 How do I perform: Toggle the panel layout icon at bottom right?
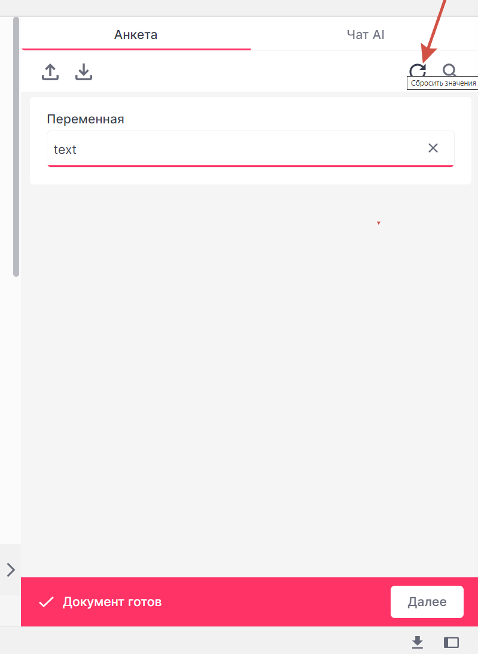pyautogui.click(x=451, y=642)
